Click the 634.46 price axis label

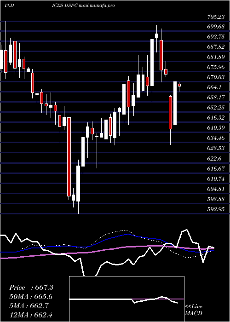point(216,138)
